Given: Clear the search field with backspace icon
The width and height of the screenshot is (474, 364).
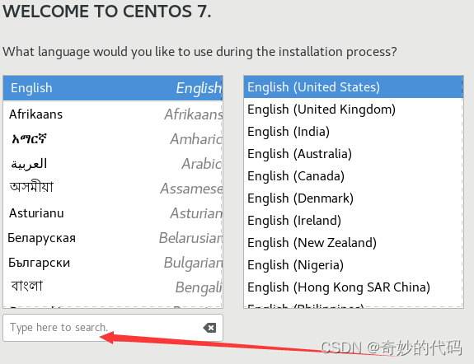Looking at the screenshot, I should 209,328.
